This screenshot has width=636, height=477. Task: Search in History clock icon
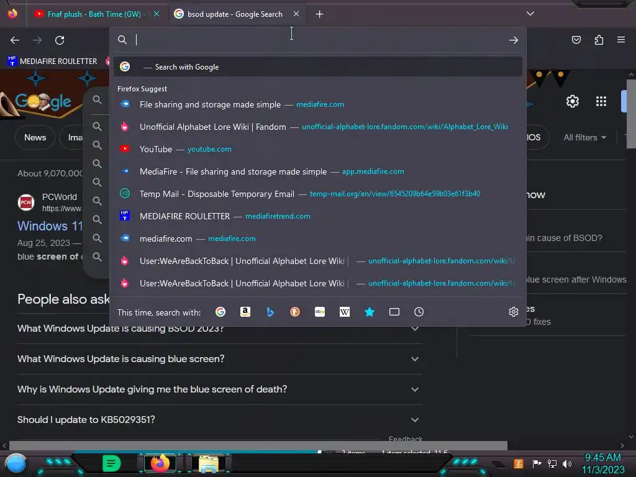click(419, 312)
